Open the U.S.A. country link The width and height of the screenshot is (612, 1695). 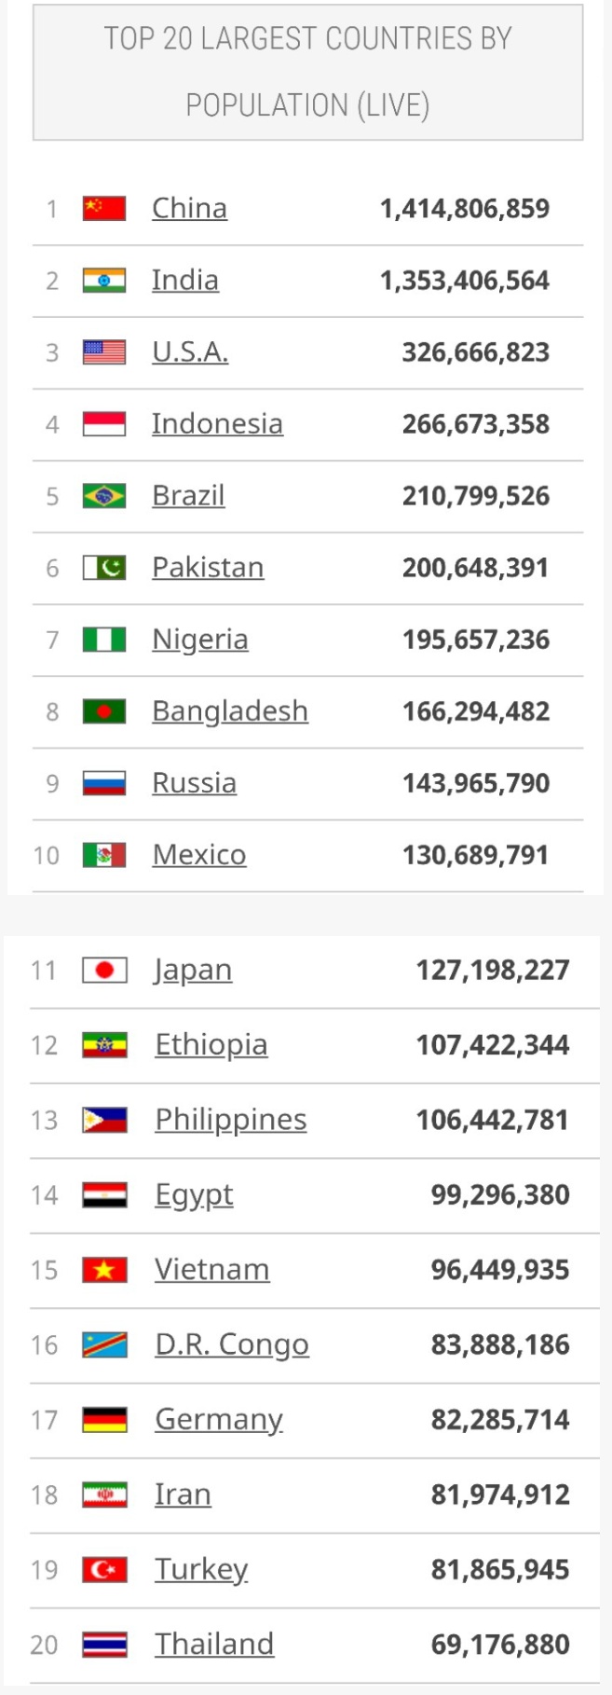190,351
